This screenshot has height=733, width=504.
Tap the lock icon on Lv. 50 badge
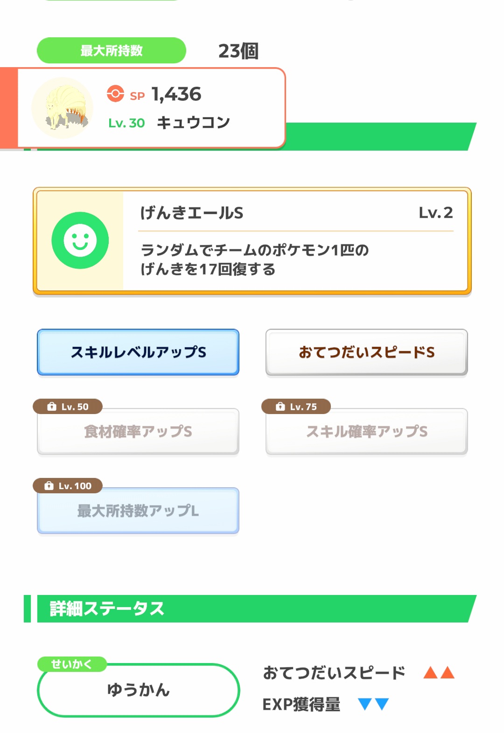[x=52, y=407]
